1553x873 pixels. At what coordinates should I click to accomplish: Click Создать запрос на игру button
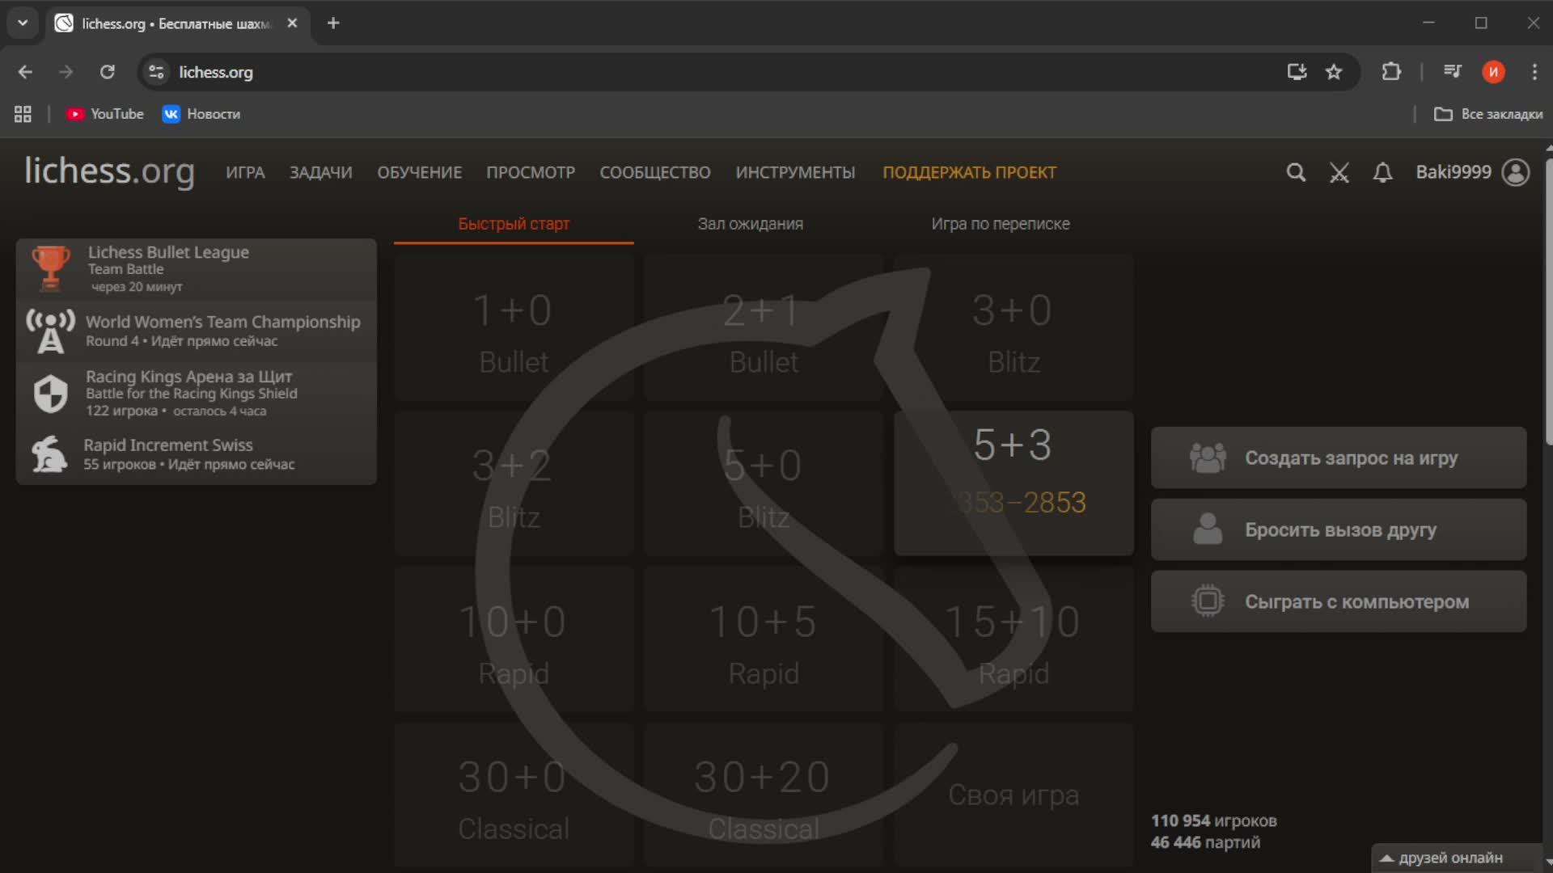(1339, 458)
